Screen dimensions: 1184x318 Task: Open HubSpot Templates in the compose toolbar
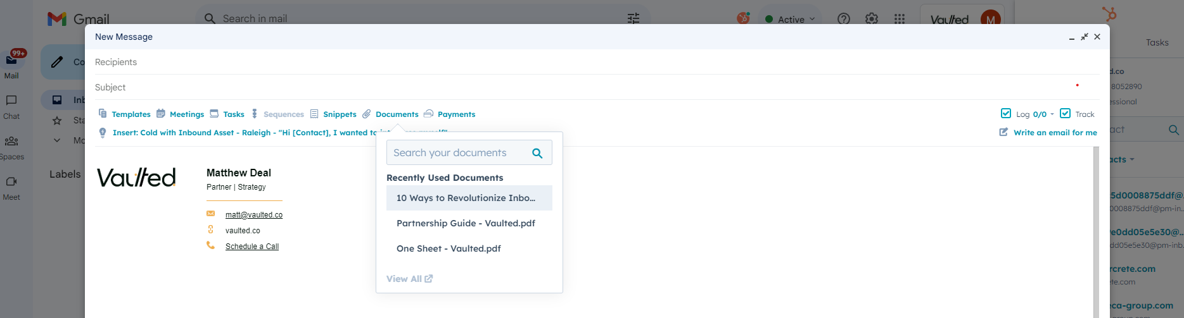point(125,114)
